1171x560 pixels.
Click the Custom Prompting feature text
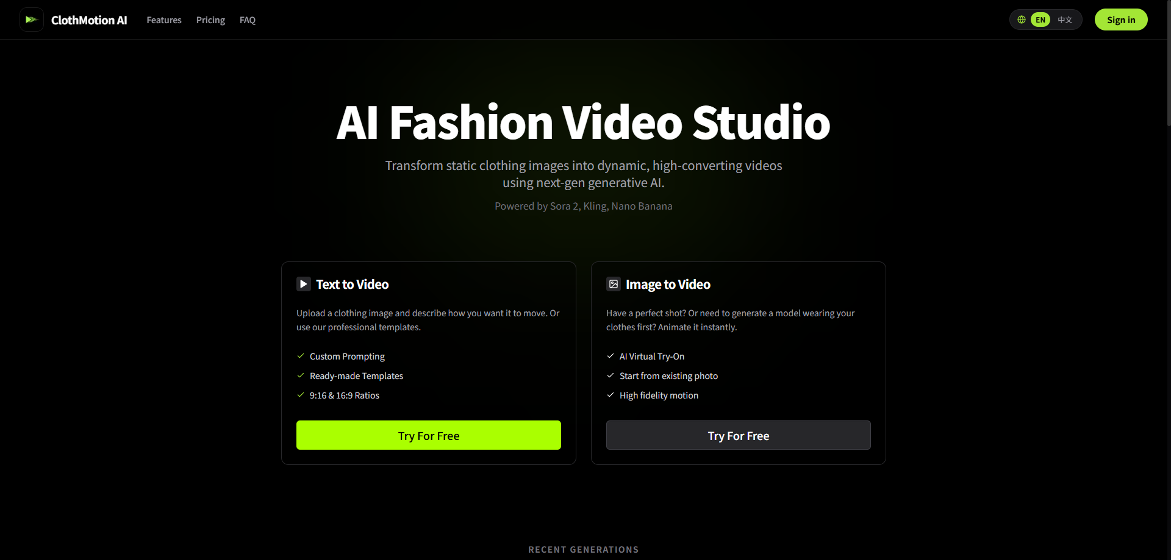(x=347, y=356)
